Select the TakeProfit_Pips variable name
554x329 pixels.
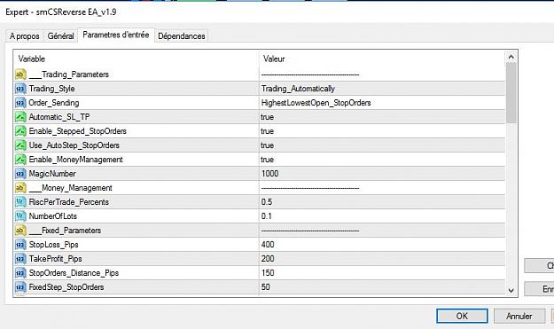tap(55, 259)
